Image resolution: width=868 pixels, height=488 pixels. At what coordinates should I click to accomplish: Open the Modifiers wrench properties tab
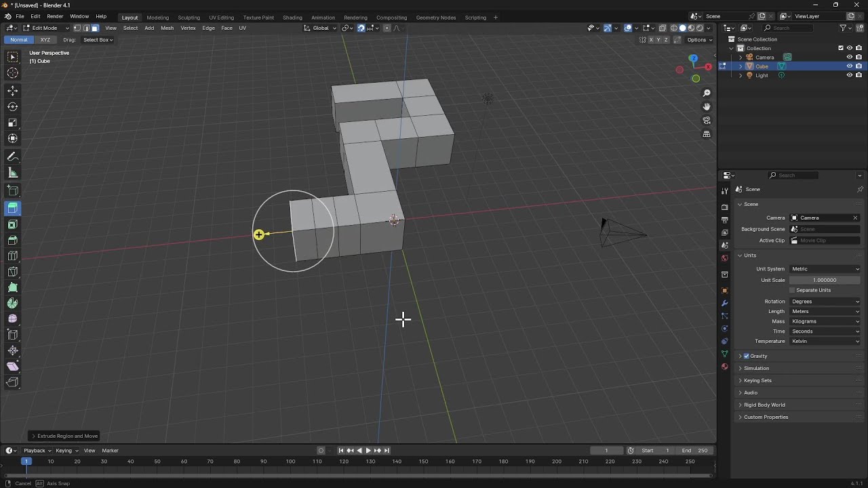(725, 303)
